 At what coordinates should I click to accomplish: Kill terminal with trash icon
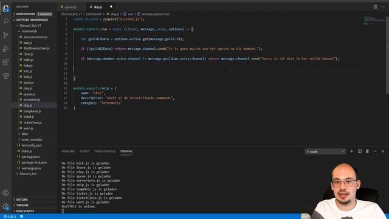point(367,151)
